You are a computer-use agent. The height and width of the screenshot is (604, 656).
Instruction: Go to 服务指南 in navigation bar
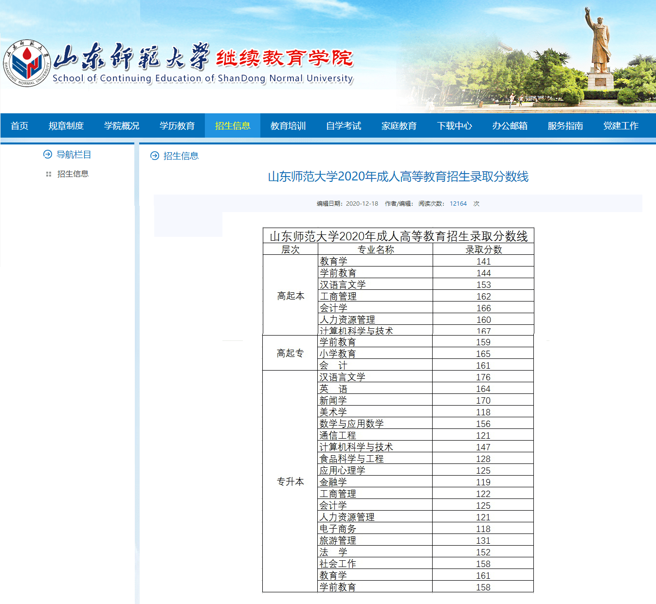565,126
